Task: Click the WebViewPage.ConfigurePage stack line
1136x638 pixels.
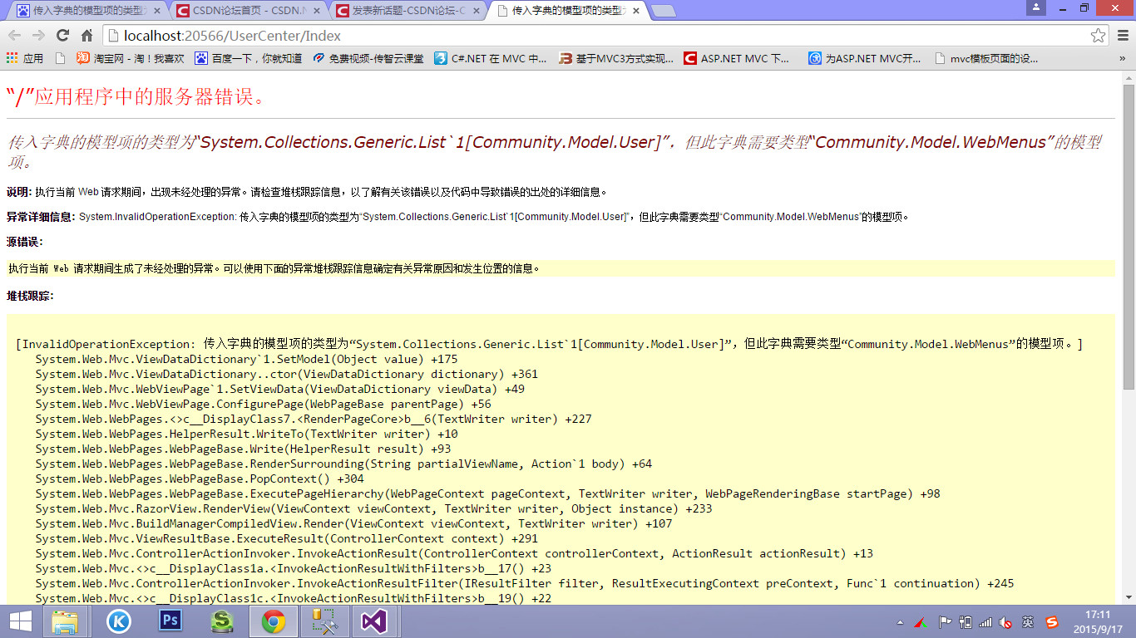Action: click(263, 404)
